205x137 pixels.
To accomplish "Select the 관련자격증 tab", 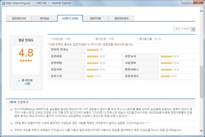I will pos(96,18).
